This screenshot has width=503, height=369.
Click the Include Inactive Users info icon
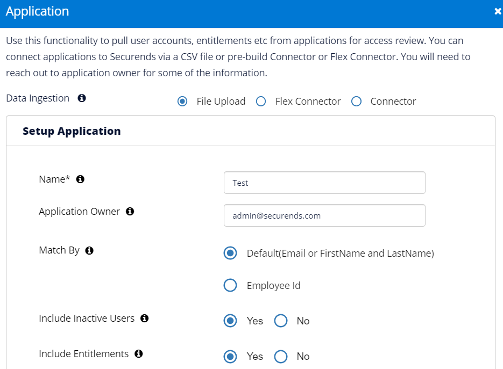[144, 319]
